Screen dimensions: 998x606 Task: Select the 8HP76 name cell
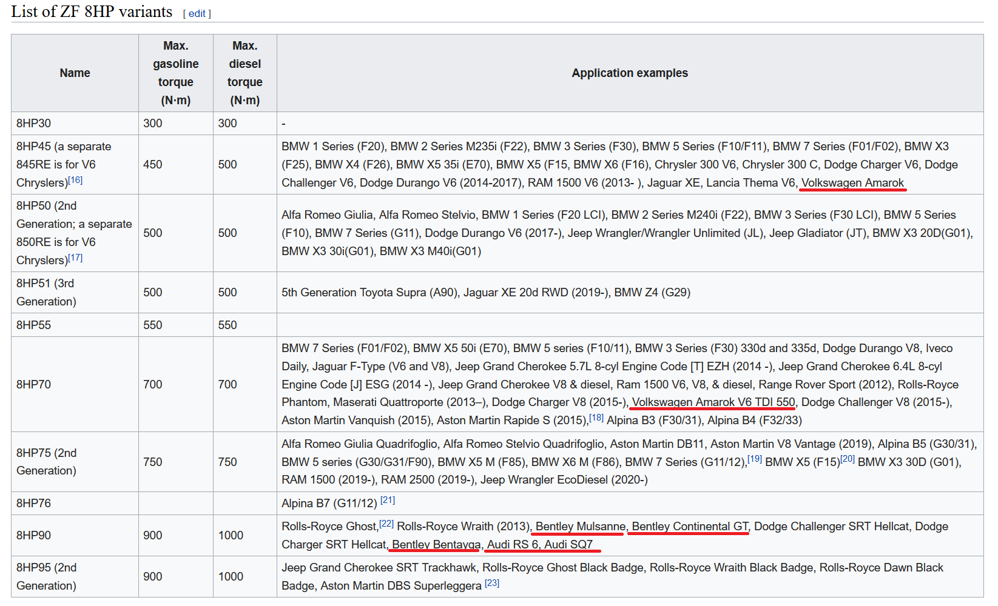(75, 503)
